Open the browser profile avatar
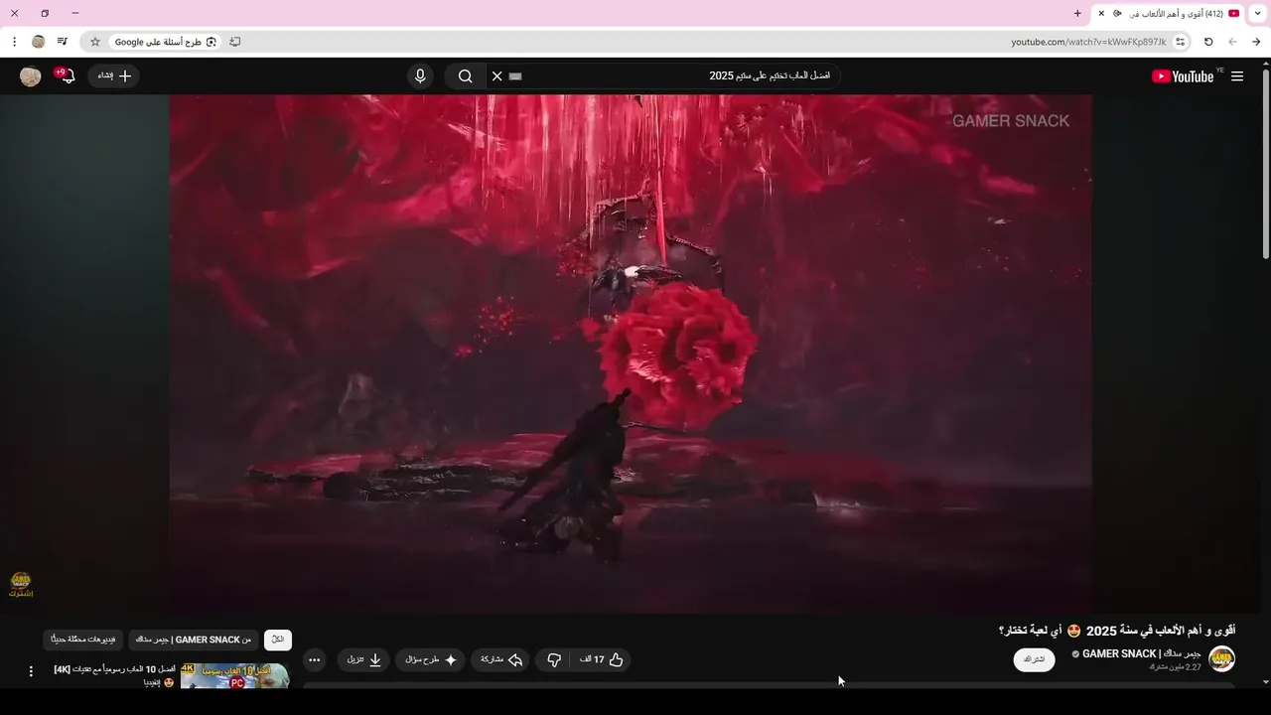The width and height of the screenshot is (1271, 715). click(x=39, y=42)
